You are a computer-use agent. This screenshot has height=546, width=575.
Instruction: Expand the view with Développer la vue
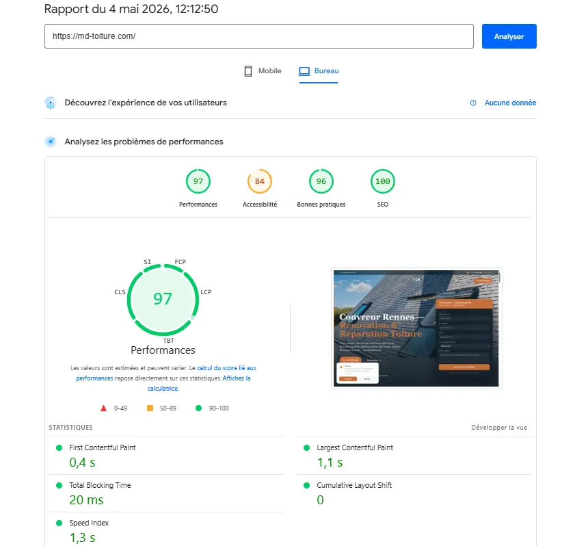[x=499, y=428]
